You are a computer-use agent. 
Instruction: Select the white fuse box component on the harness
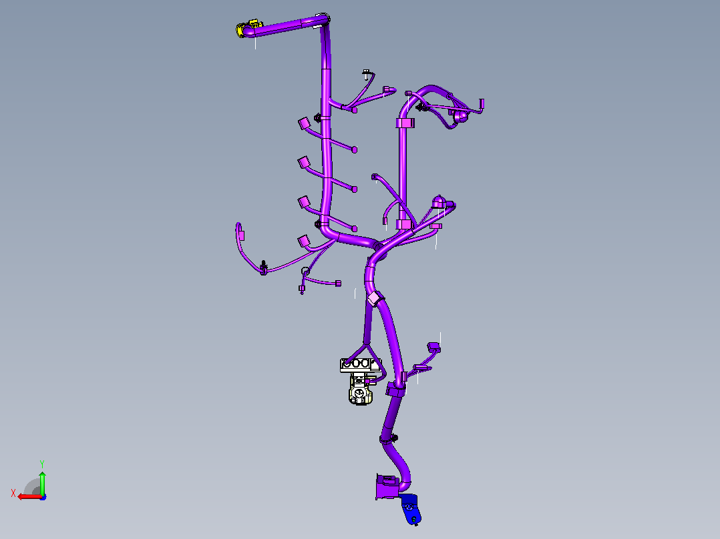click(361, 381)
